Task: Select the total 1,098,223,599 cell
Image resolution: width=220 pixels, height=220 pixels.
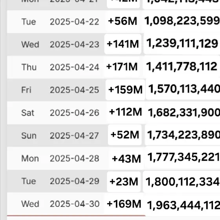Action: point(182,21)
